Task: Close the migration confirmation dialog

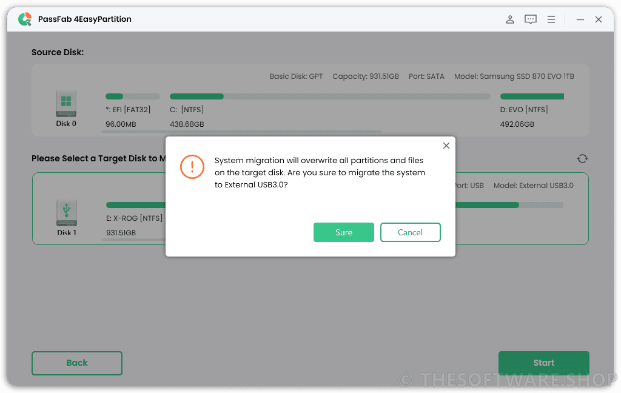Action: click(446, 146)
